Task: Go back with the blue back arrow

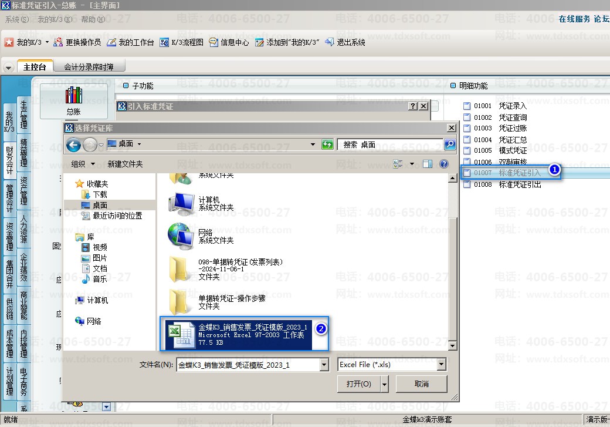Action: click(x=73, y=145)
